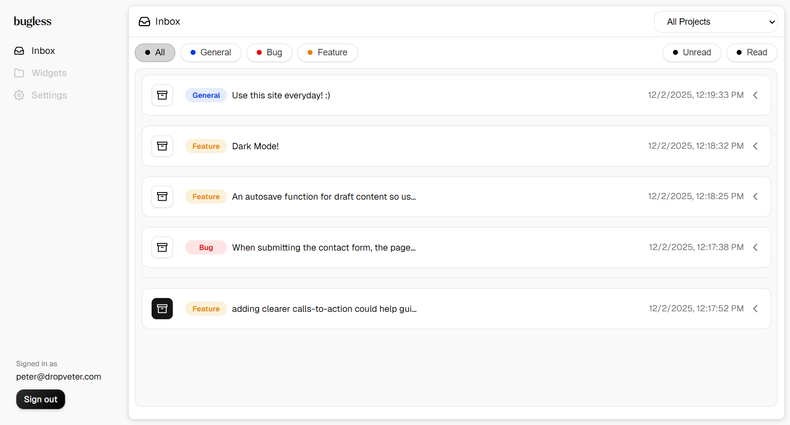Filter inbox by Feature category
The image size is (790, 425).
point(327,52)
